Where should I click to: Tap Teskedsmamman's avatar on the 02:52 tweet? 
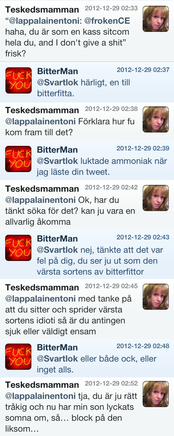click(155, 394)
